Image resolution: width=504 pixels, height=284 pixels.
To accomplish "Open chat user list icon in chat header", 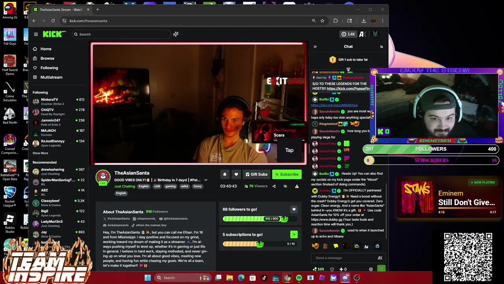I will (381, 47).
